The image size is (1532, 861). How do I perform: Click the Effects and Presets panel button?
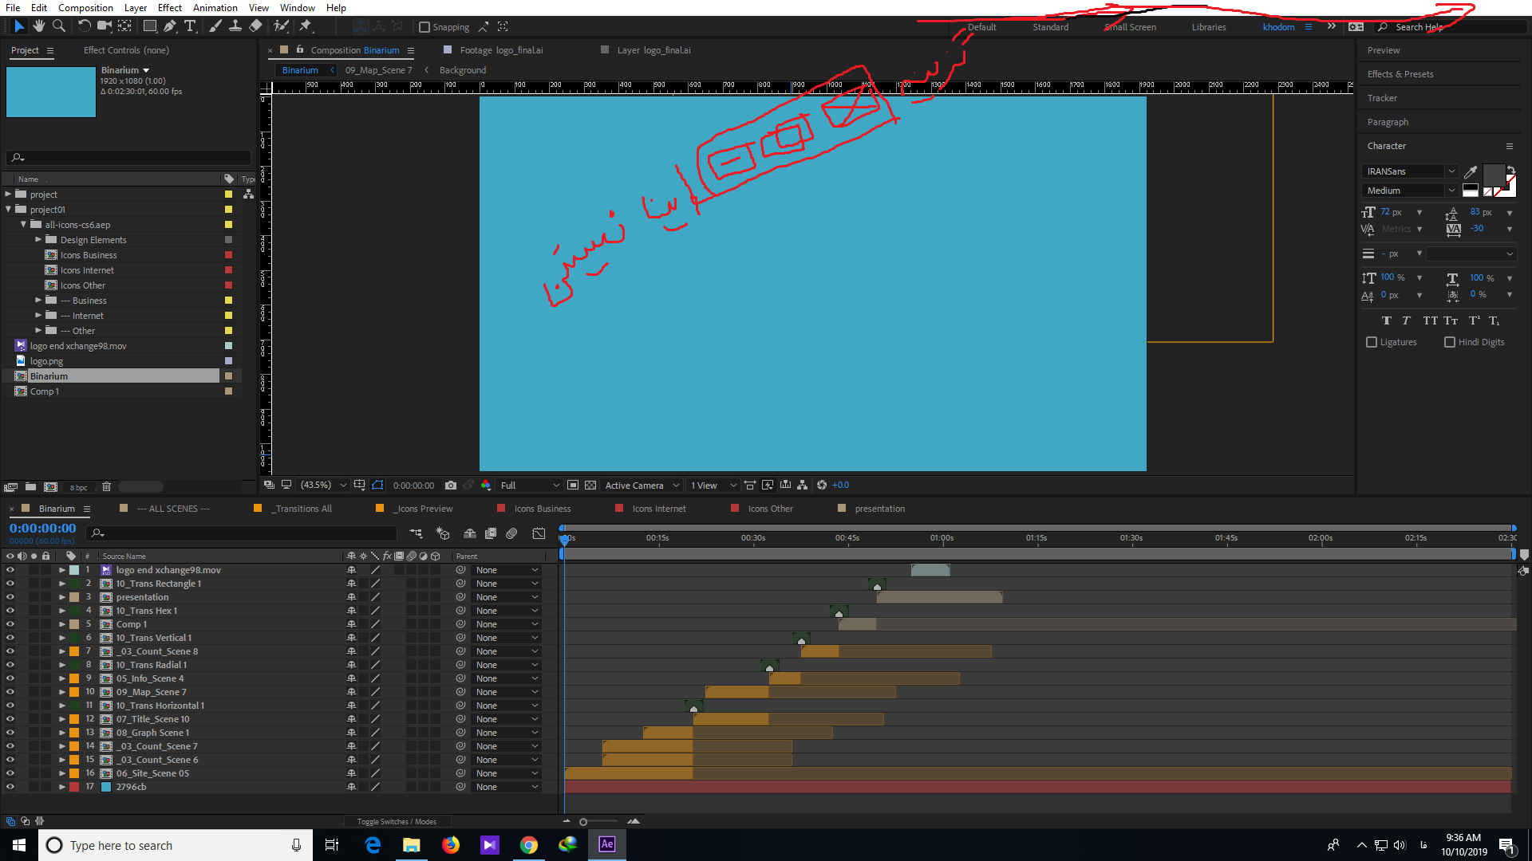point(1400,73)
